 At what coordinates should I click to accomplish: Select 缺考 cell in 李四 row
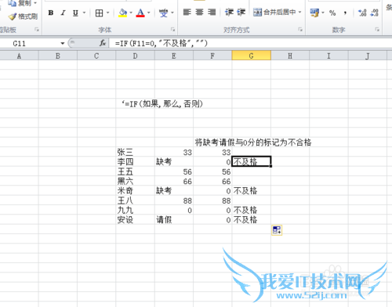pos(174,162)
